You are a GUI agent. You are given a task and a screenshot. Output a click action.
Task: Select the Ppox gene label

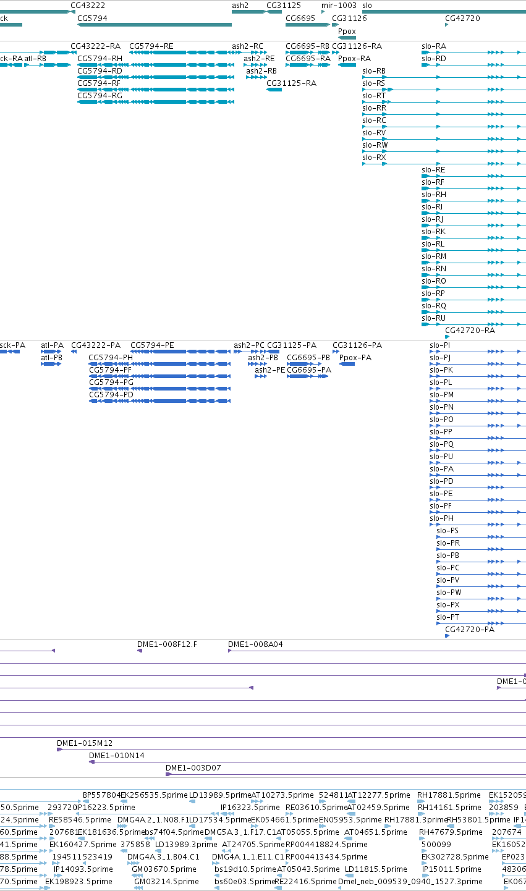tap(347, 32)
